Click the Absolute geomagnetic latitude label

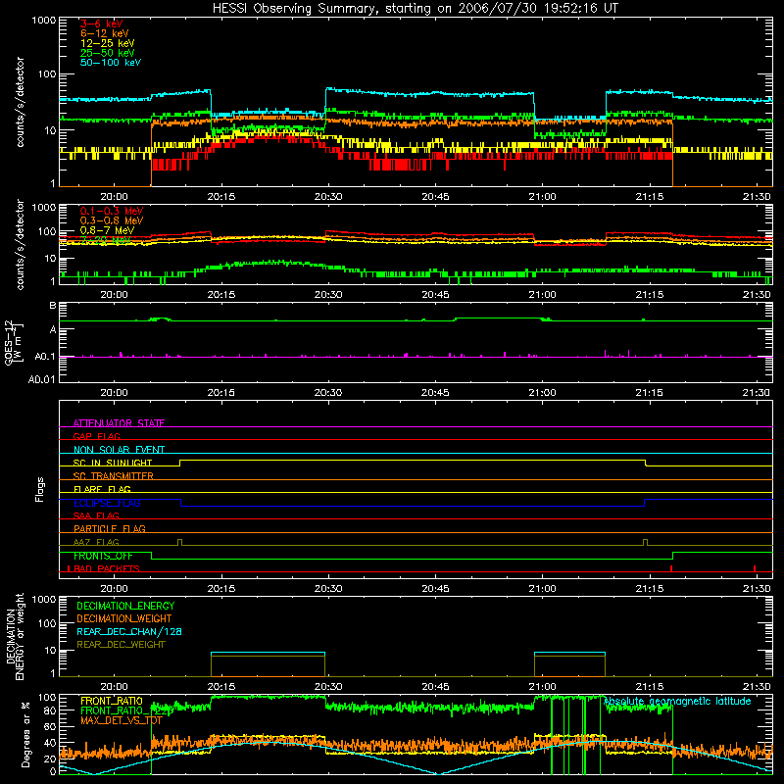(x=677, y=702)
